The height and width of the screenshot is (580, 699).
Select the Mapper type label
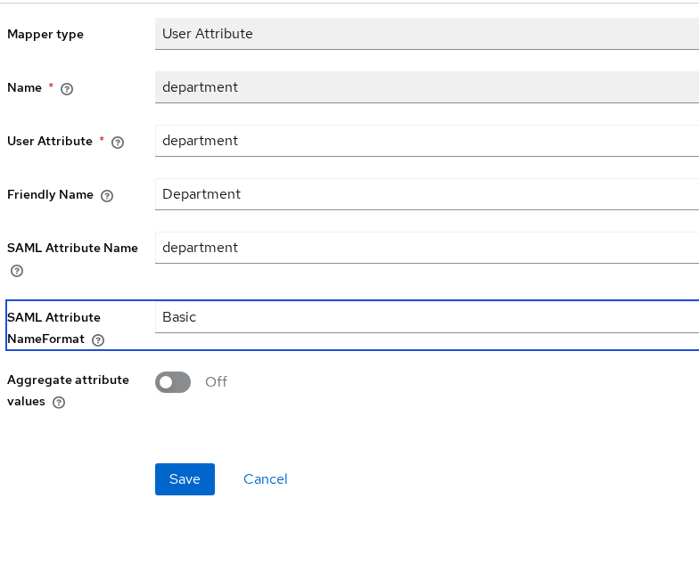(x=45, y=34)
